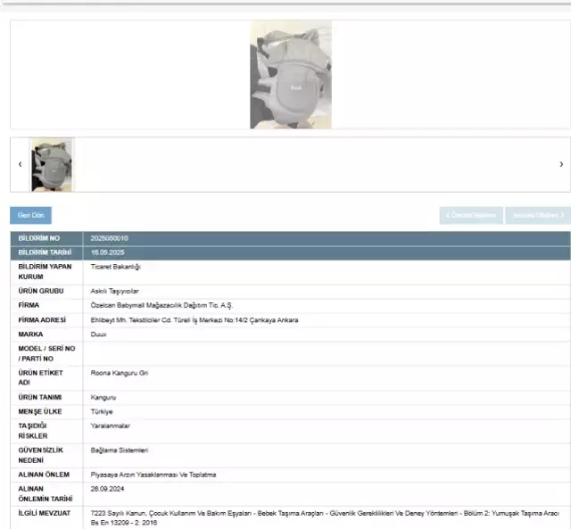Go to Sonraki Bildirim
This screenshot has width=571, height=529.
pyautogui.click(x=537, y=215)
